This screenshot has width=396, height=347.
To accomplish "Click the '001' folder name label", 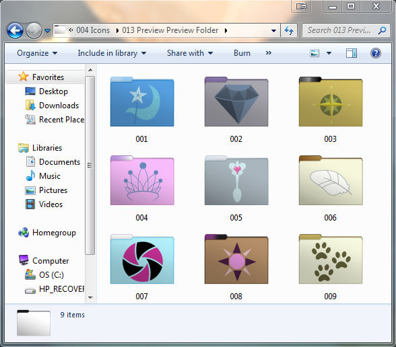I will [x=141, y=139].
